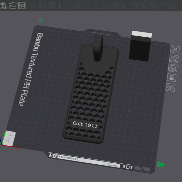Click Auto Orient in the top toolbar
Viewport: 182px width, 182px height.
[13, 5]
